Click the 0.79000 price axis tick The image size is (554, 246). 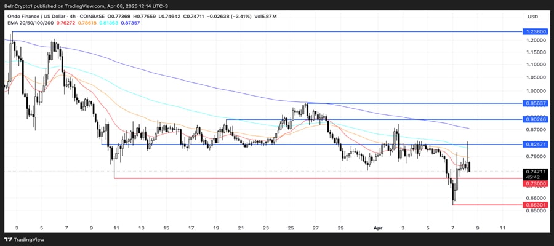[536, 156]
